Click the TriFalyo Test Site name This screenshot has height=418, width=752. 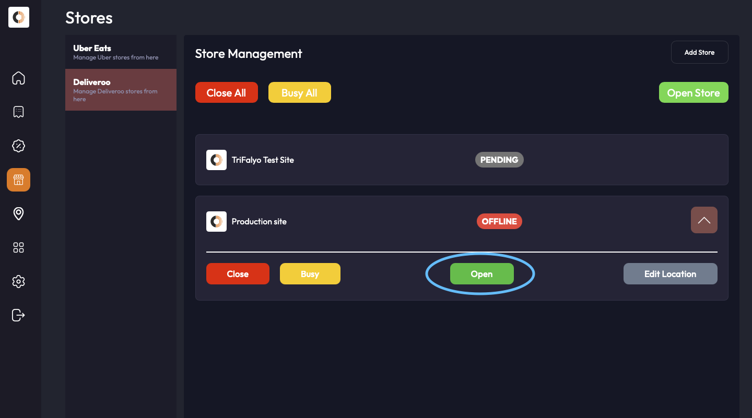(263, 160)
